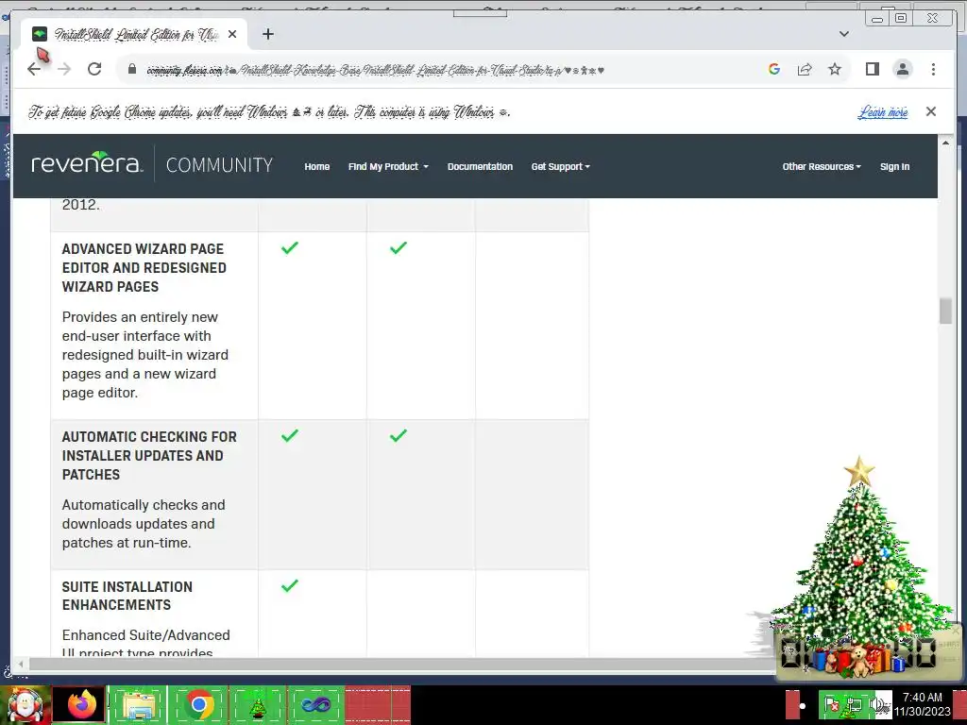Open Firefox from the taskbar
Image resolution: width=967 pixels, height=725 pixels.
[x=81, y=704]
